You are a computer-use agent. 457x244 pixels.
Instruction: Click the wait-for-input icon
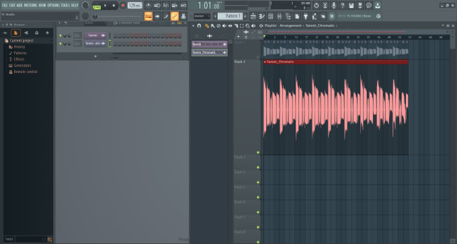coord(157,5)
